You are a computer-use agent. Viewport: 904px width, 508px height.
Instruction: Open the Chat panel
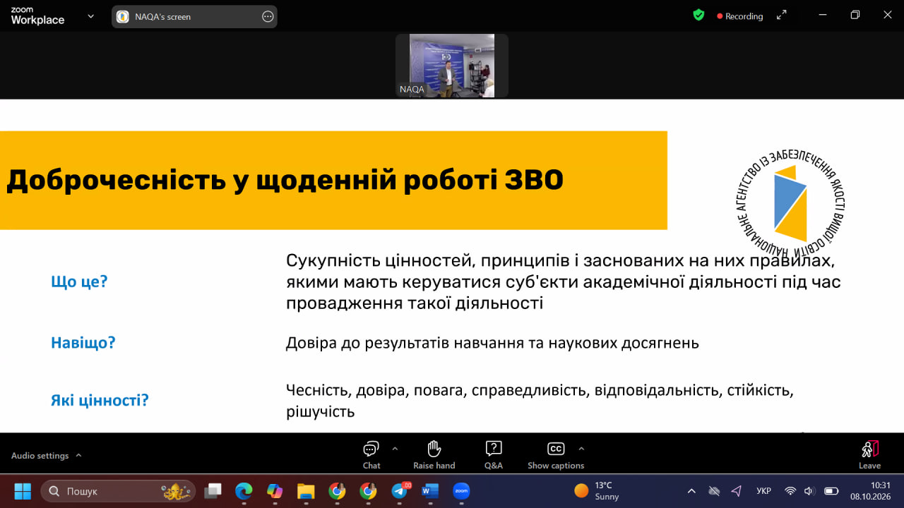coord(371,455)
